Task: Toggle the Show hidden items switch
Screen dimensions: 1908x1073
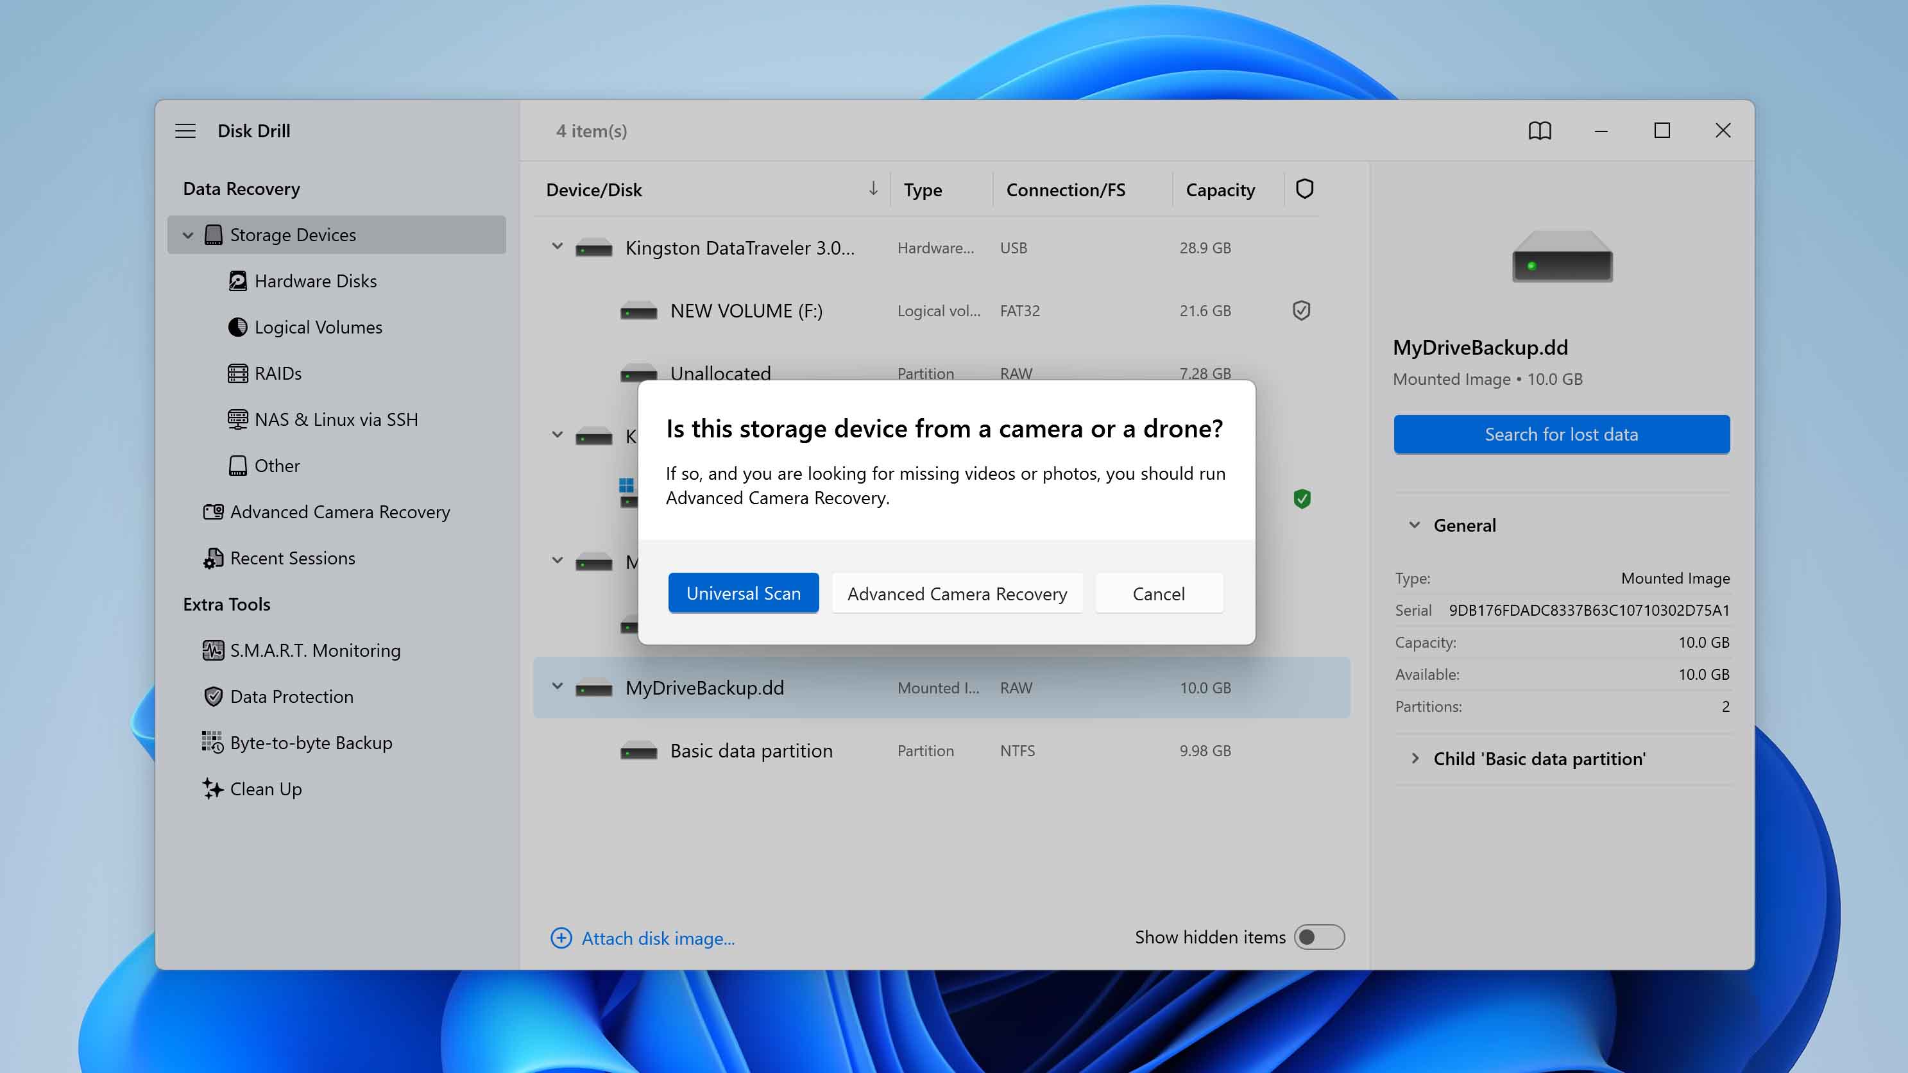Action: click(x=1319, y=937)
